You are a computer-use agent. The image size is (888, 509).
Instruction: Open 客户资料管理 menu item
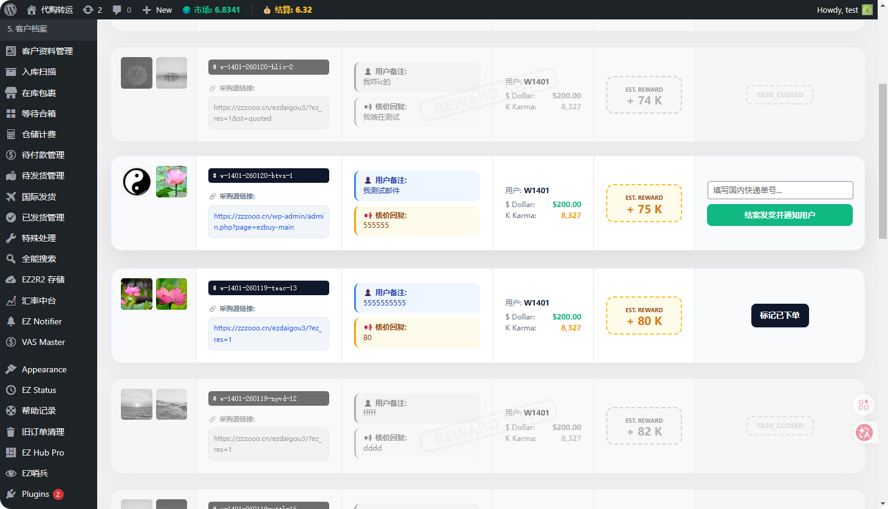tap(47, 51)
